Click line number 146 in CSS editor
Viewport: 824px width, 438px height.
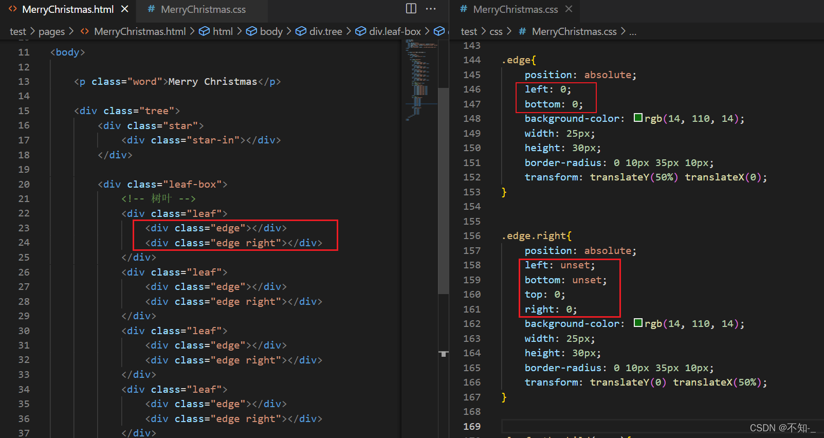point(472,89)
